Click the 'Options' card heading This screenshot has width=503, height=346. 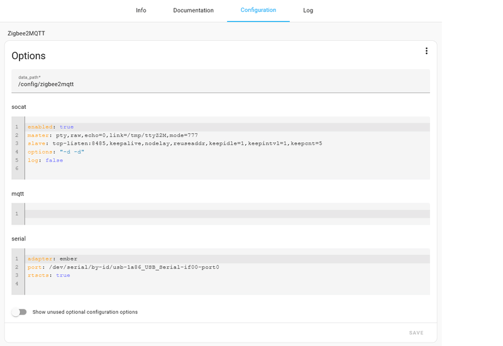28,56
